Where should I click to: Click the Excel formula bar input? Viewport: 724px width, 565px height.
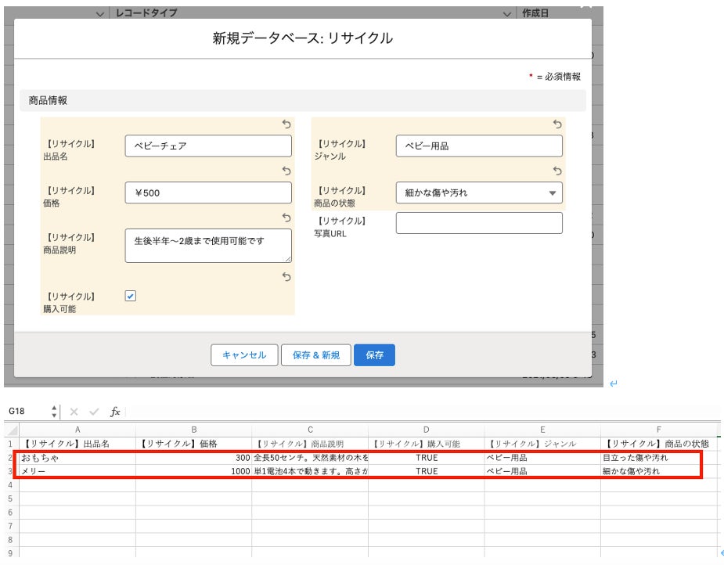point(423,412)
